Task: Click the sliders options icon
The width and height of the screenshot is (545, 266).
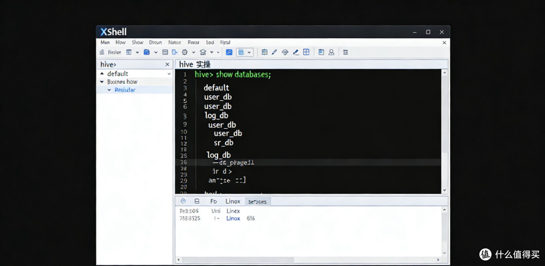Action: point(346,52)
